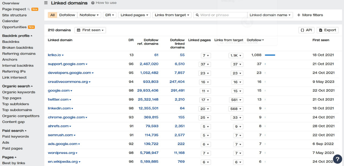Click the 2,467,020 ref domains for support.google.com

point(149,64)
